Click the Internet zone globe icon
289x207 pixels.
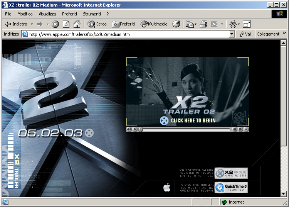(224, 202)
